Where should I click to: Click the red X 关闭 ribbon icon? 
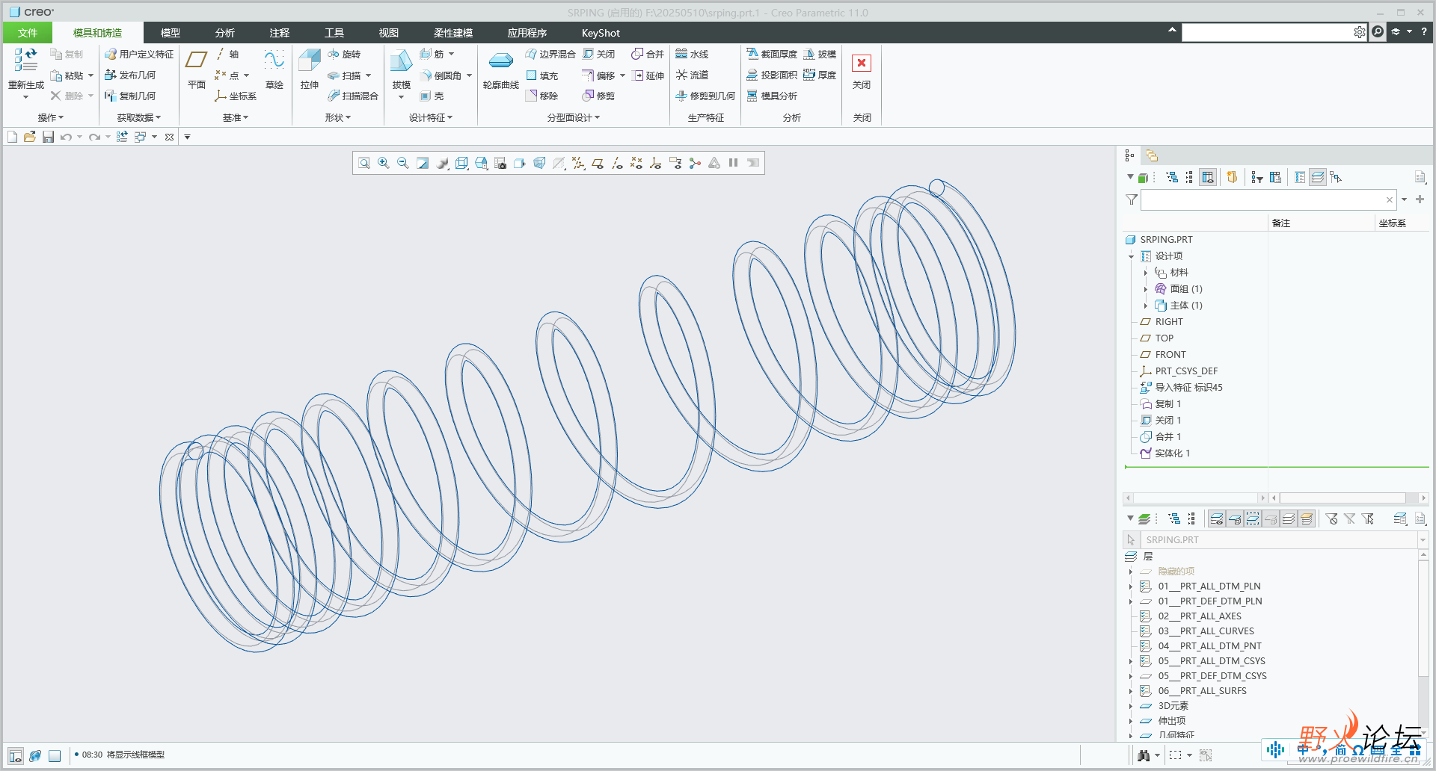point(862,63)
